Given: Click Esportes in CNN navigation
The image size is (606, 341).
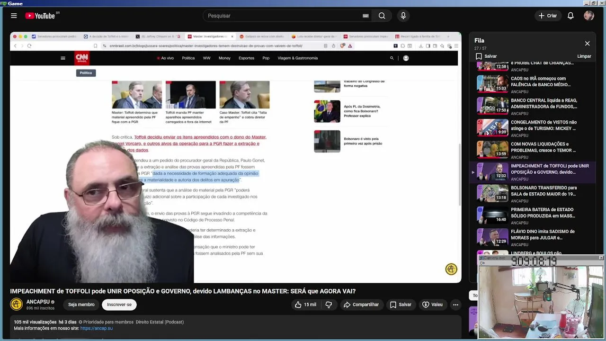Looking at the screenshot, I should point(247,58).
